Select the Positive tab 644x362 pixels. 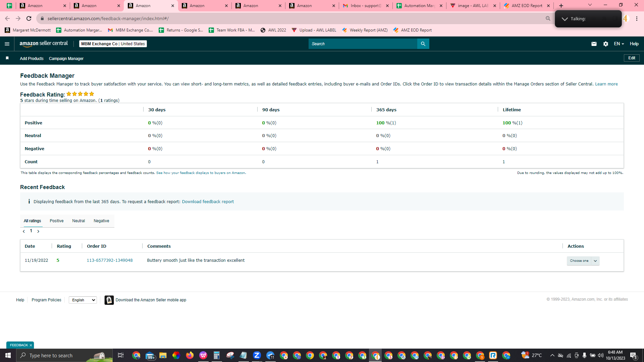(x=57, y=221)
